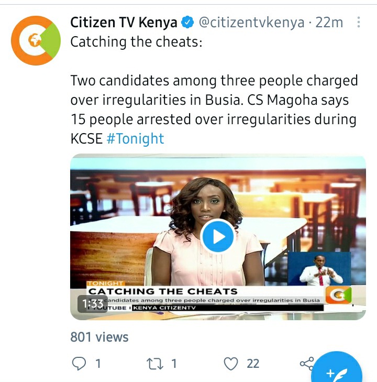Image resolution: width=377 pixels, height=382 pixels.
Task: Open the tweet's three-dot more options menu
Action: tap(359, 22)
